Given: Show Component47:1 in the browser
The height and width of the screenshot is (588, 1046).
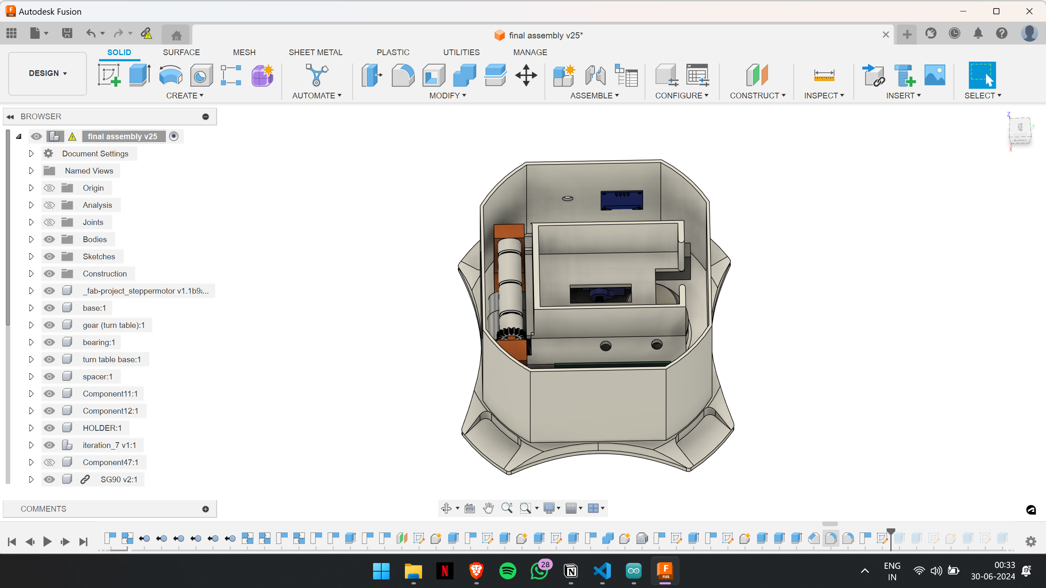Looking at the screenshot, I should pyautogui.click(x=49, y=462).
